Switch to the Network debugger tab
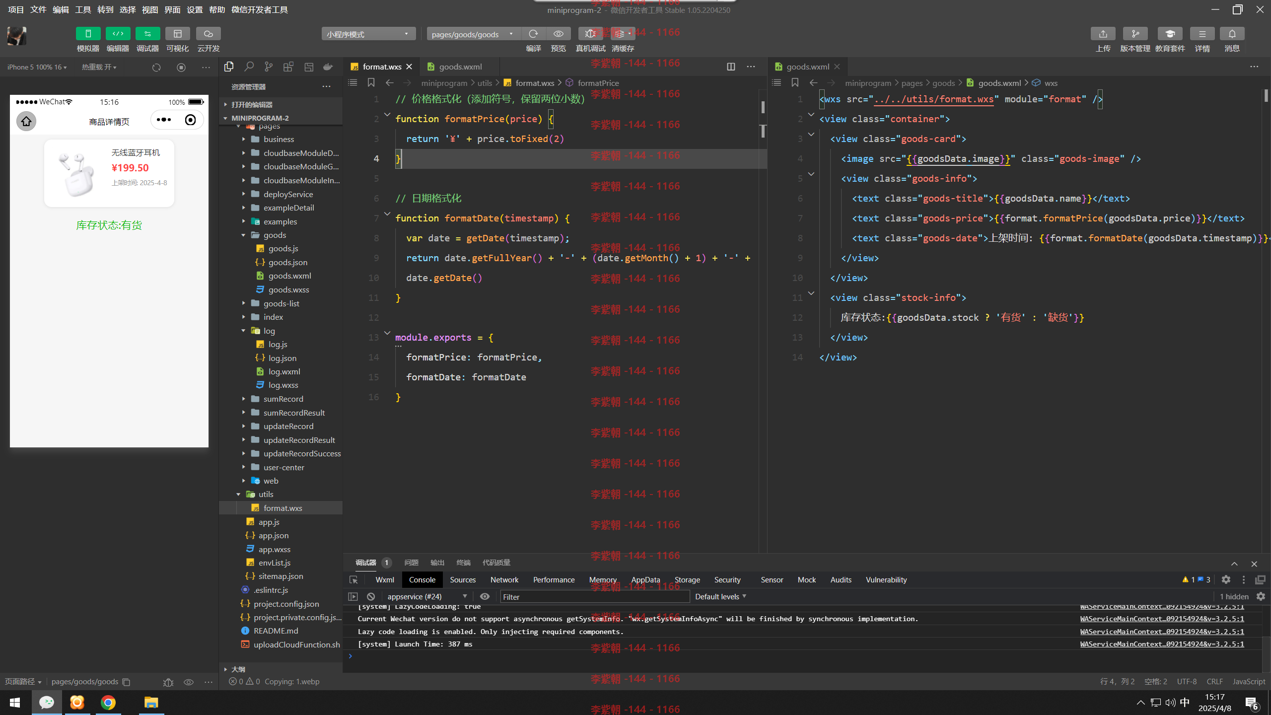This screenshot has height=715, width=1271. 504,579
